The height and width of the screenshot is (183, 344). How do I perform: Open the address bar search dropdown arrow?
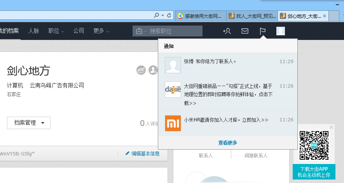pos(162,16)
